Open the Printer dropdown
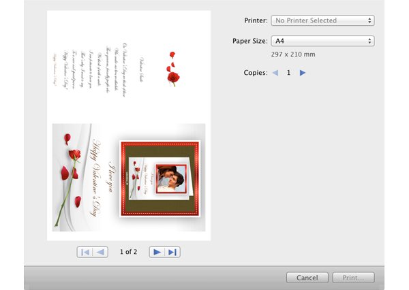409x290 pixels. pos(322,20)
